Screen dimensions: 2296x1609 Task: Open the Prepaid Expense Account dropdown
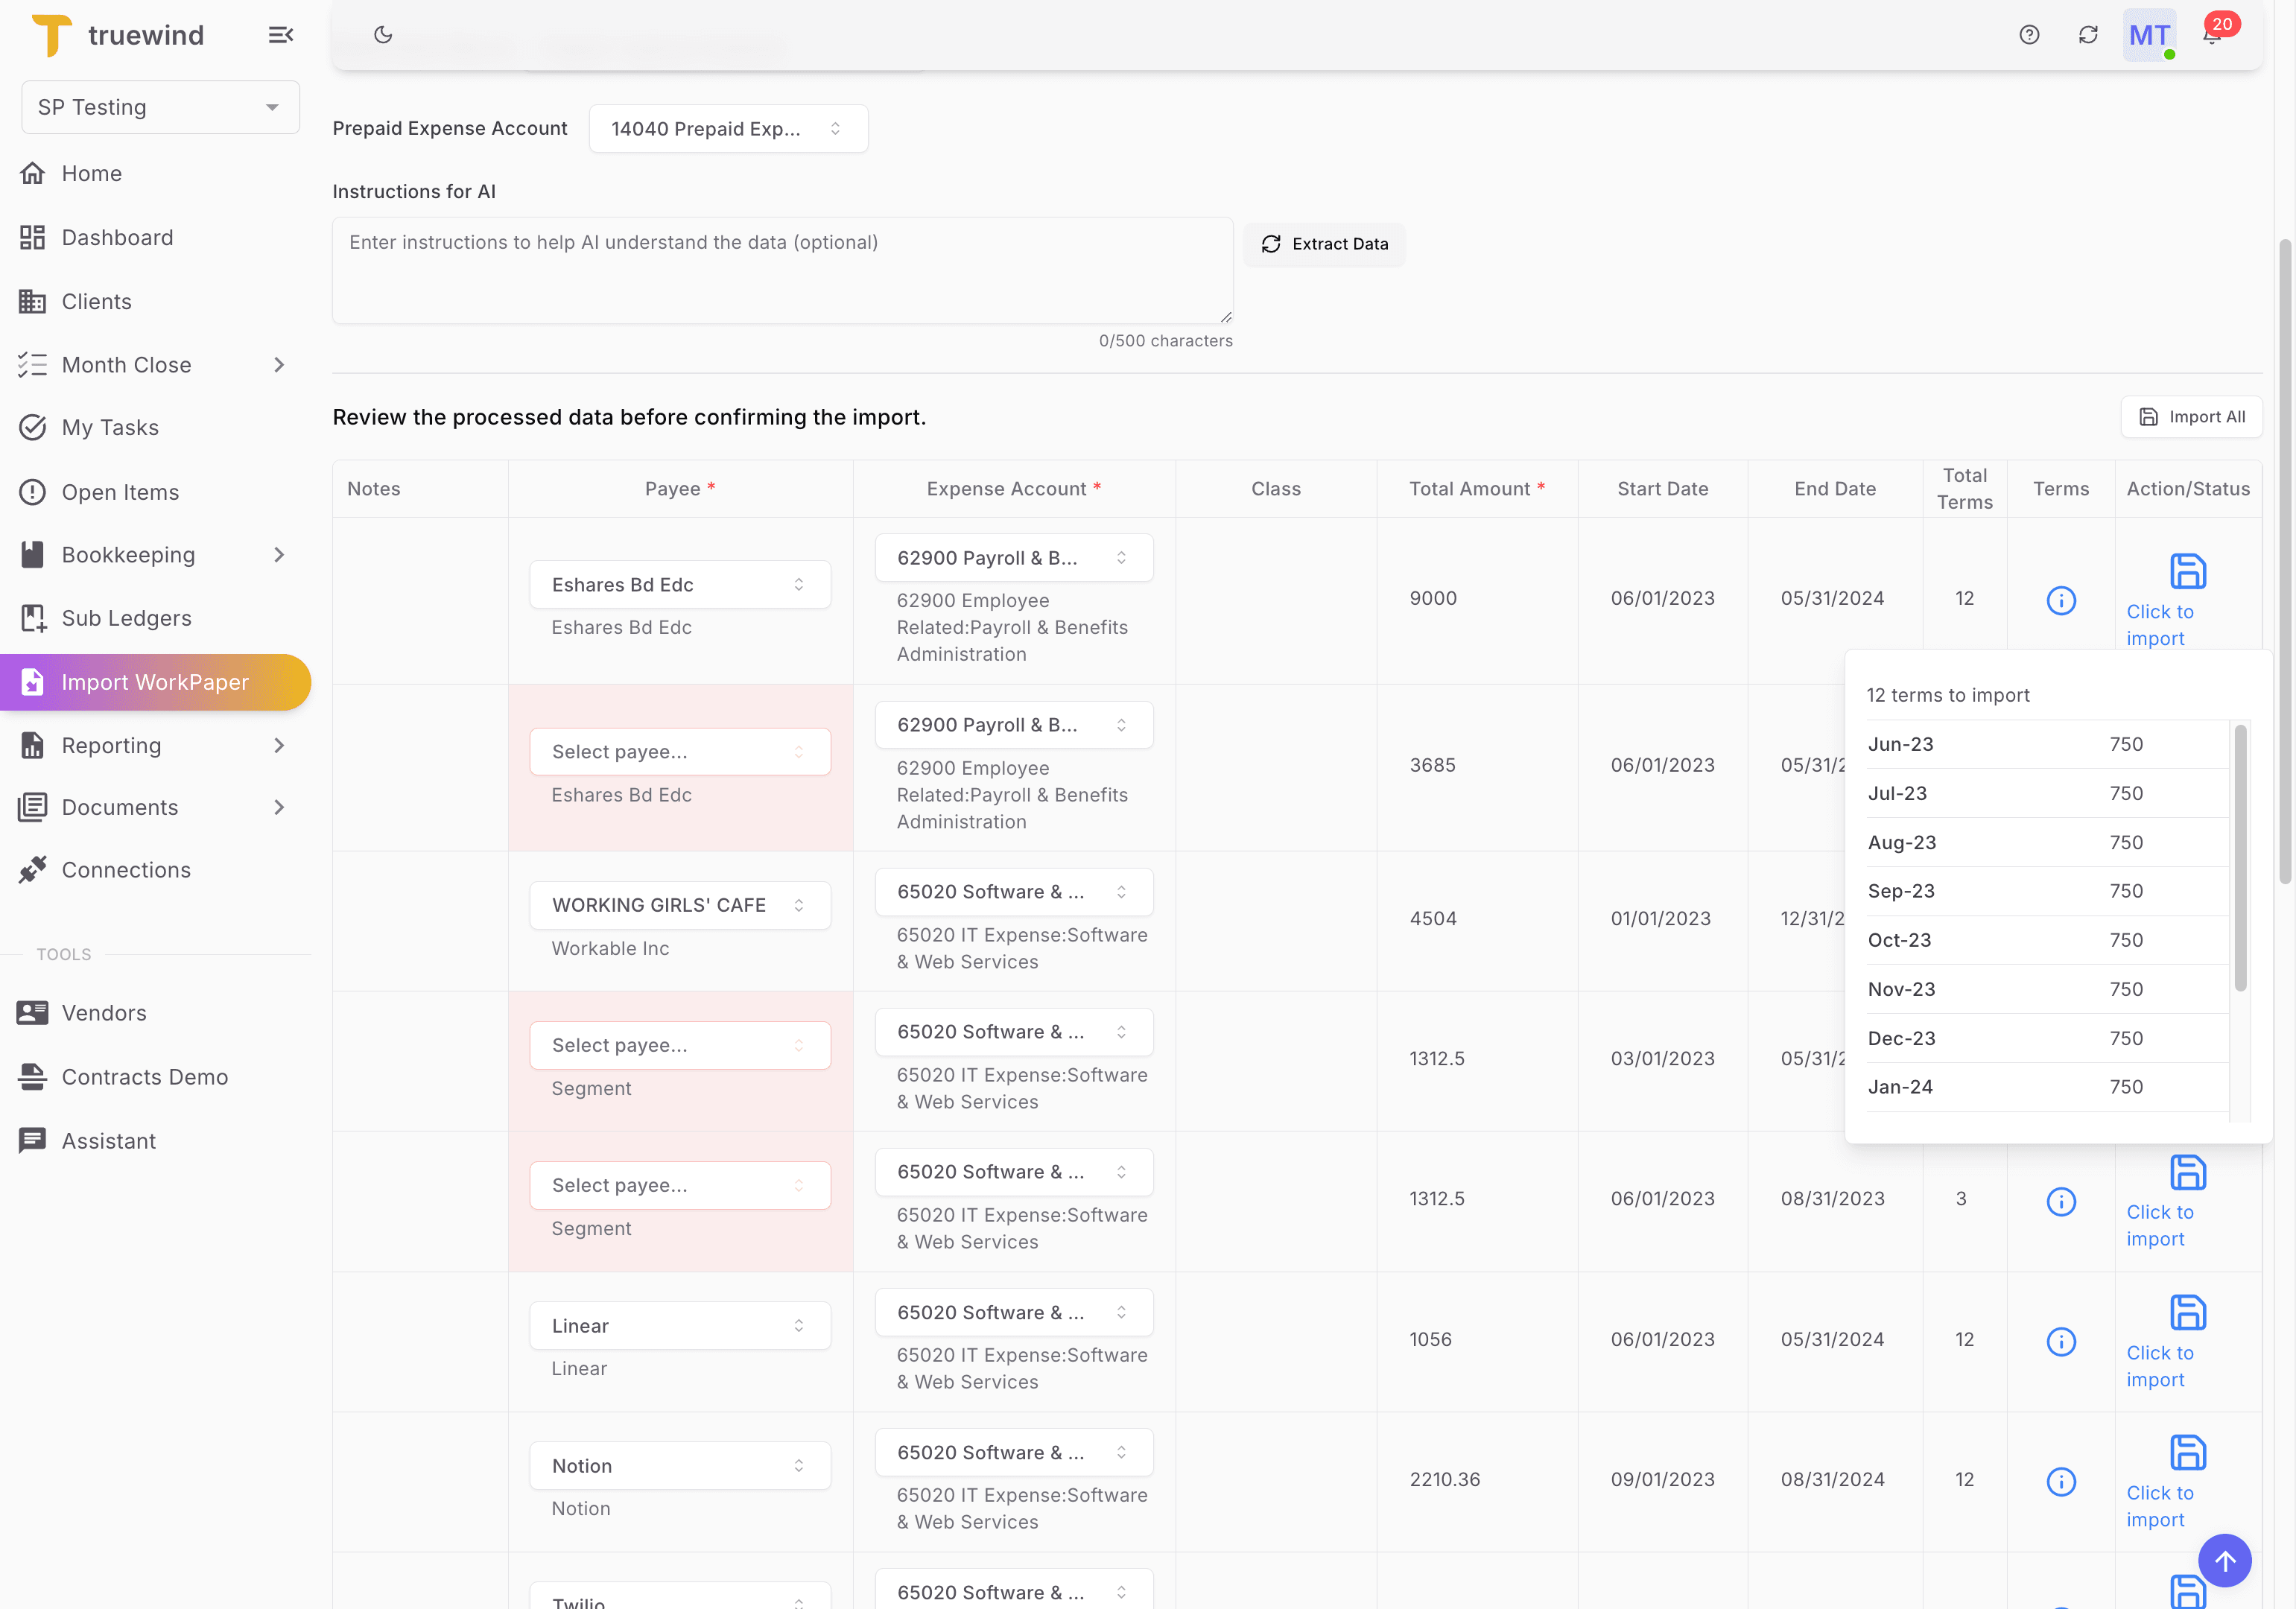(729, 128)
